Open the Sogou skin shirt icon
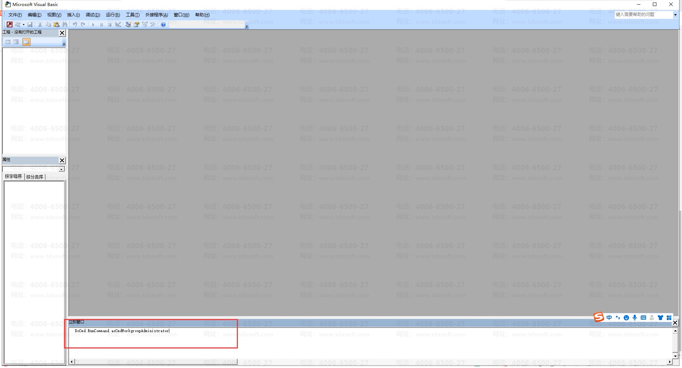This screenshot has height=368, width=682. coord(660,318)
